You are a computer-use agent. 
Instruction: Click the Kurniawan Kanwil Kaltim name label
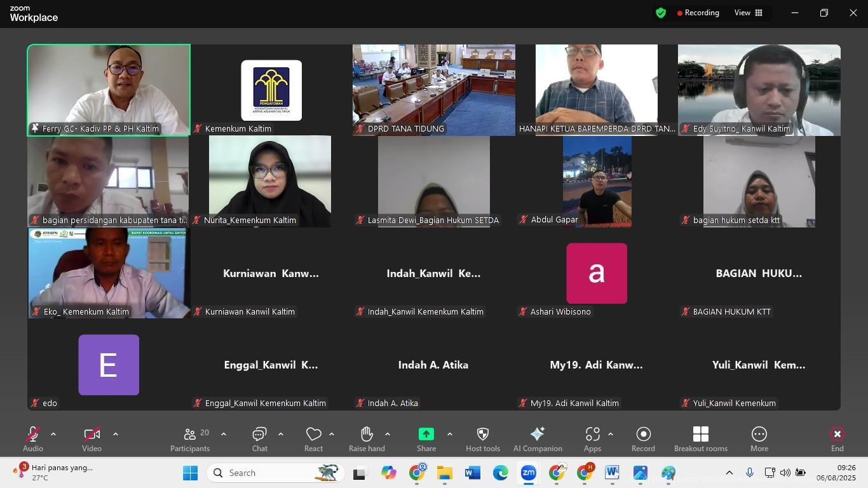(x=250, y=311)
